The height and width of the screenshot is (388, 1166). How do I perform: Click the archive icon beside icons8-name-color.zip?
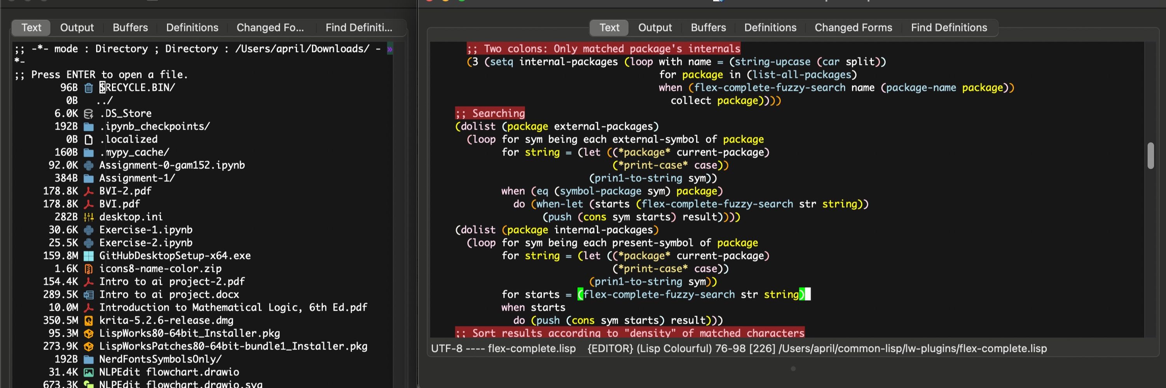coord(89,269)
